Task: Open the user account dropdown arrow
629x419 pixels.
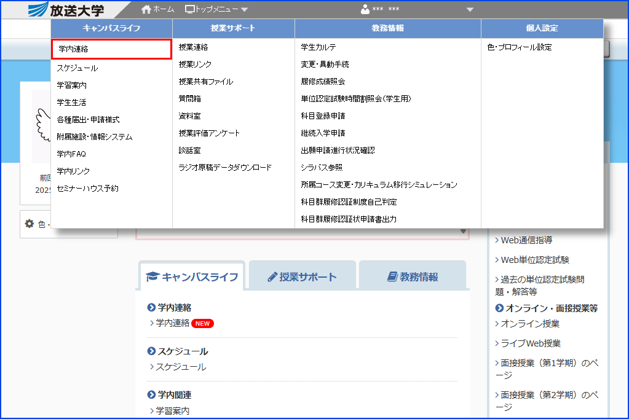Action: pyautogui.click(x=470, y=10)
